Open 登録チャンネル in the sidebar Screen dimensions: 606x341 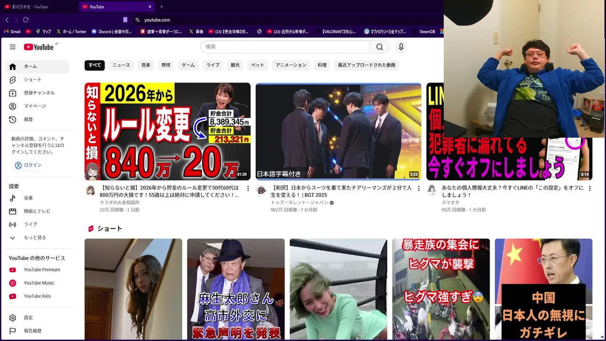[x=38, y=93]
